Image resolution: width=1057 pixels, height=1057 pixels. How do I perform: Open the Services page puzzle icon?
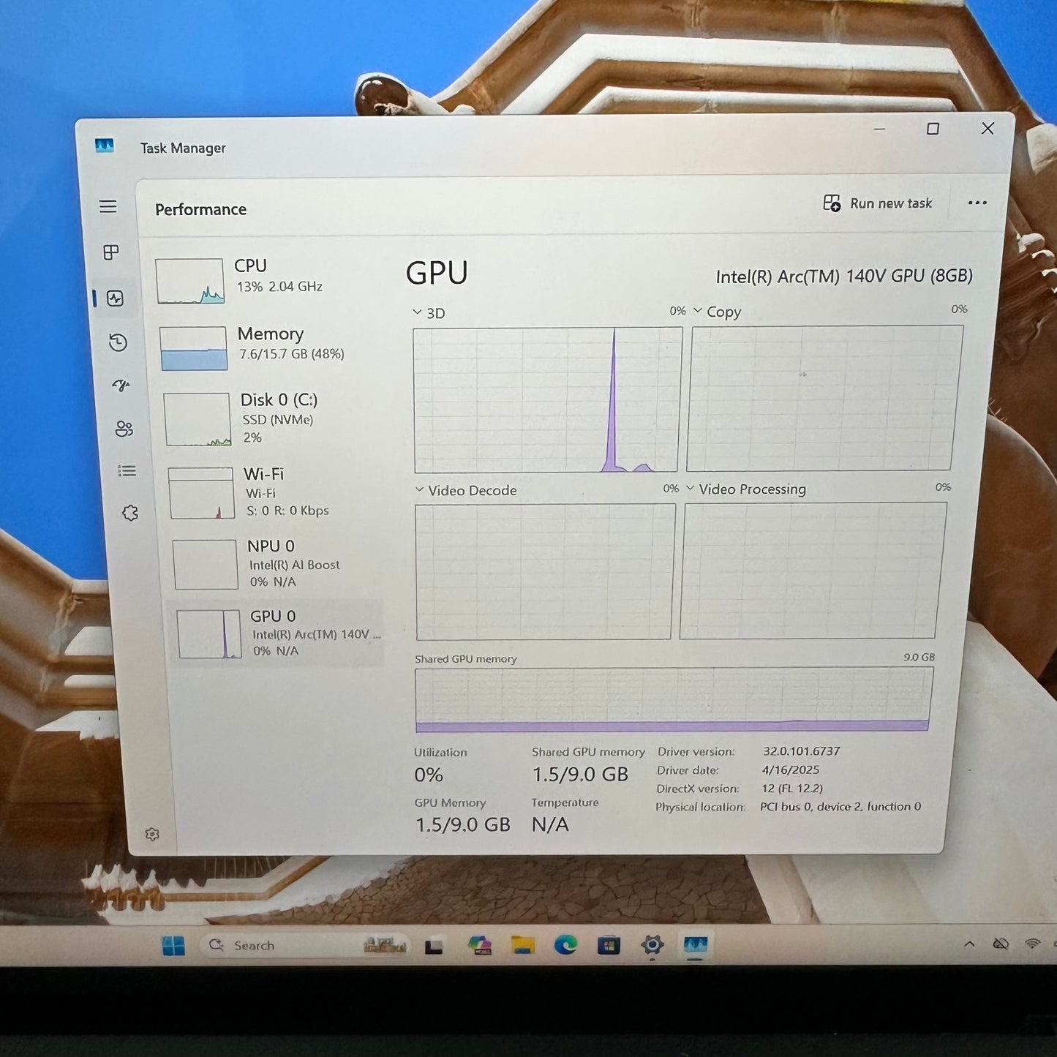[130, 514]
